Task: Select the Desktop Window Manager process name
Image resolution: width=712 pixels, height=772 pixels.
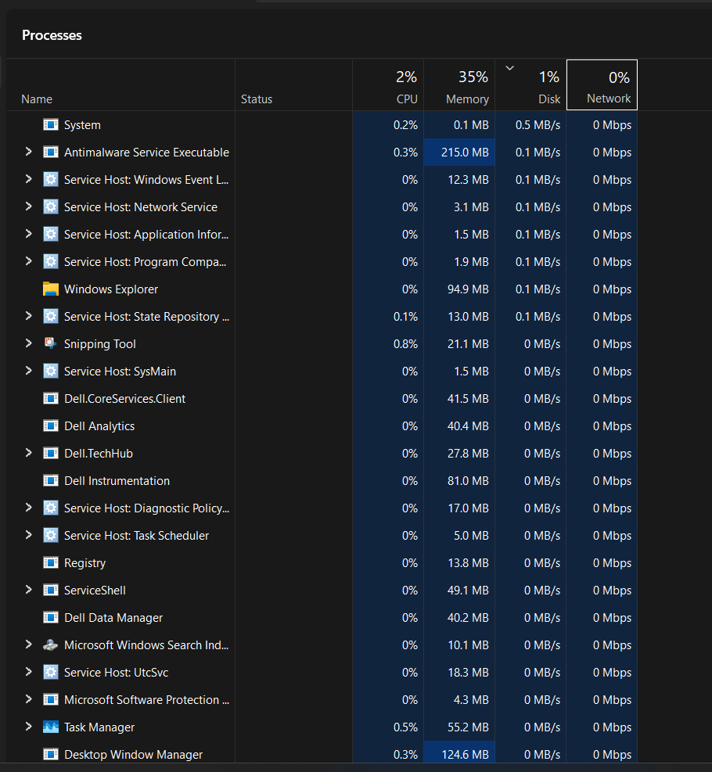Action: 134,754
